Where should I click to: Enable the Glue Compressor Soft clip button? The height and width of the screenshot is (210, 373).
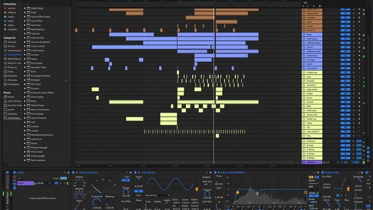(x=126, y=180)
